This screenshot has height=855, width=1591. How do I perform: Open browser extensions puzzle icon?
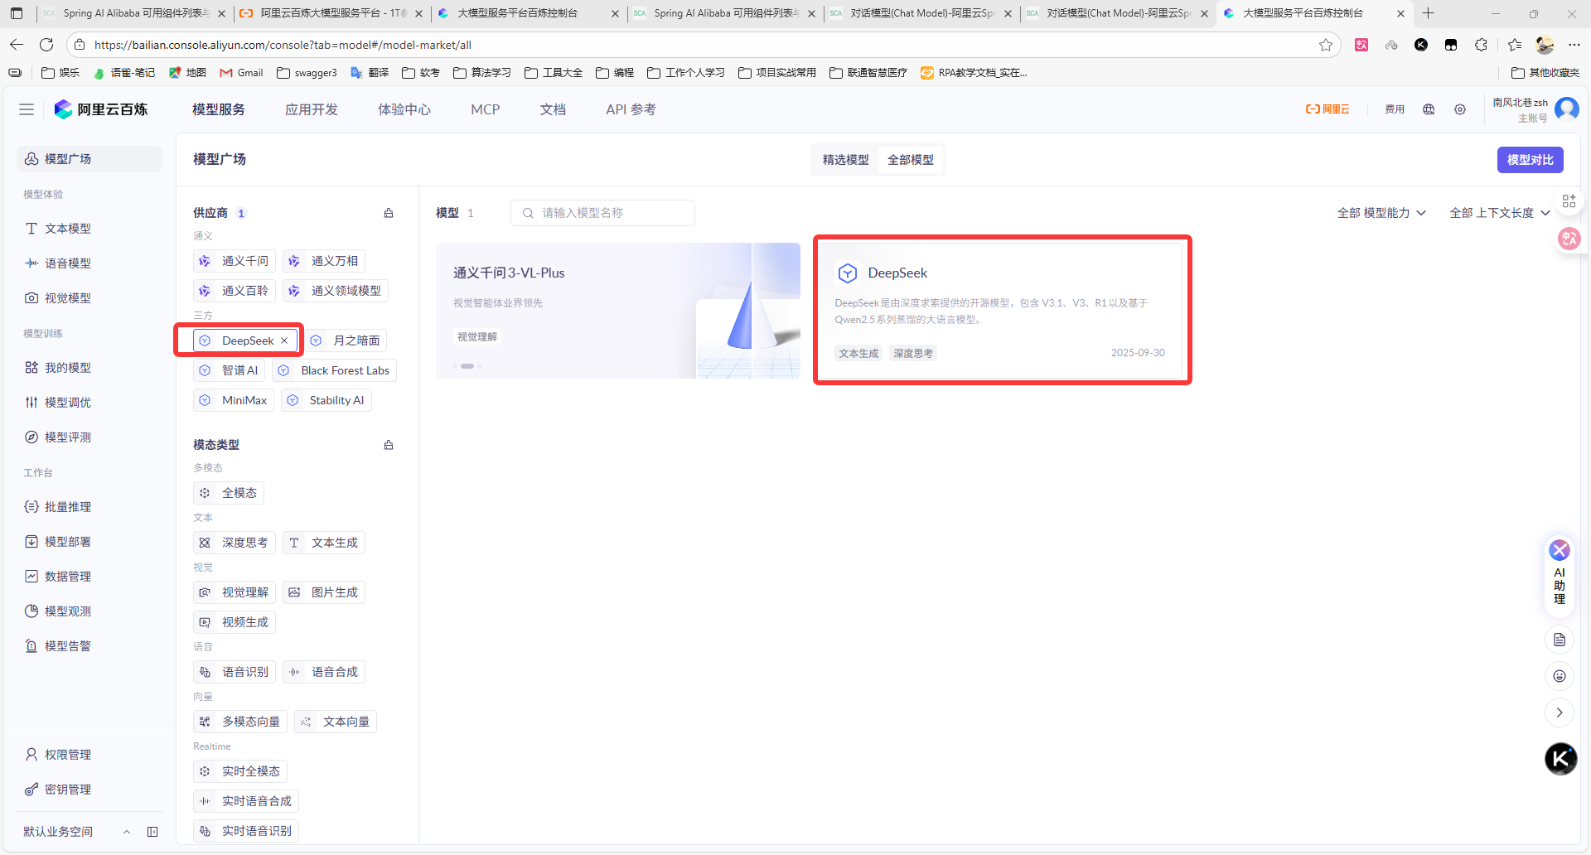[x=1481, y=45]
